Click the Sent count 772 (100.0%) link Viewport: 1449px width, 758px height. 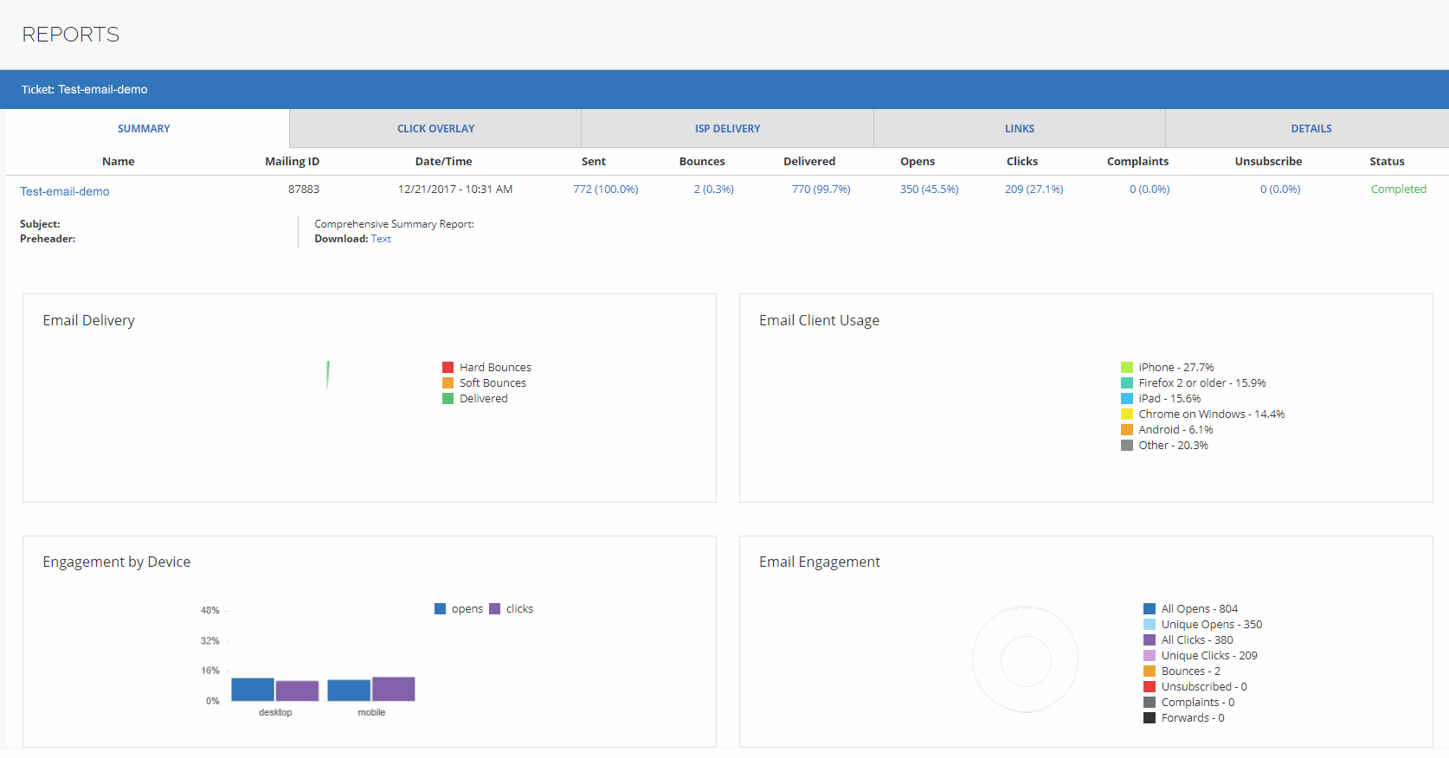click(x=605, y=189)
